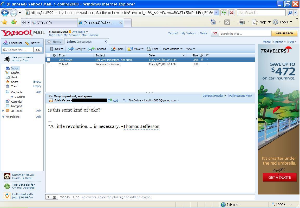Open the Available status dropdown

87,32
